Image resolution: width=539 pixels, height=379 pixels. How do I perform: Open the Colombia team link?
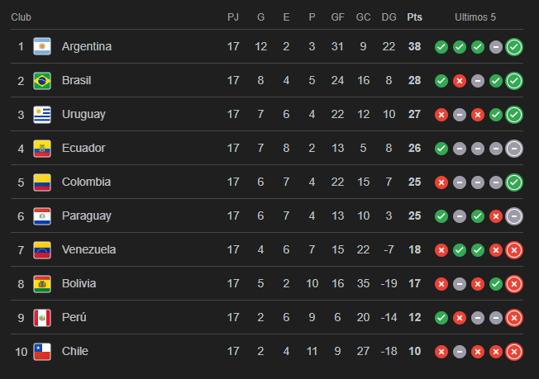pyautogui.click(x=86, y=182)
